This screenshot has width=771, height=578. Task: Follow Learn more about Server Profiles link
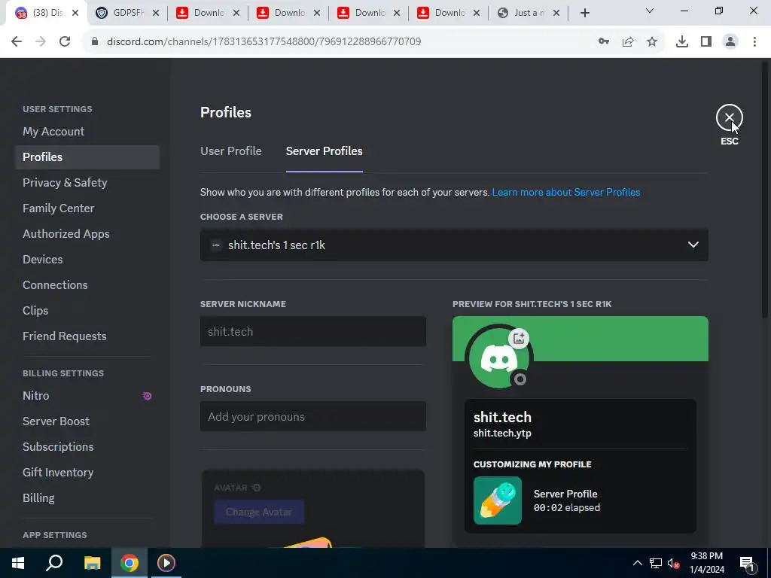point(566,192)
